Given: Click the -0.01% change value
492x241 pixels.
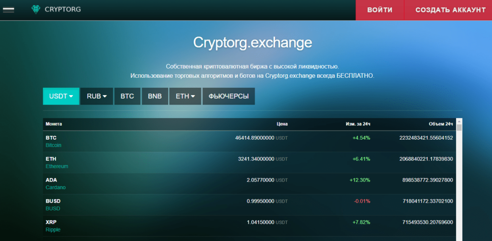Looking at the screenshot, I should coord(362,201).
